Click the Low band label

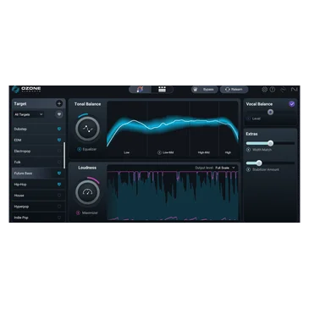127,152
